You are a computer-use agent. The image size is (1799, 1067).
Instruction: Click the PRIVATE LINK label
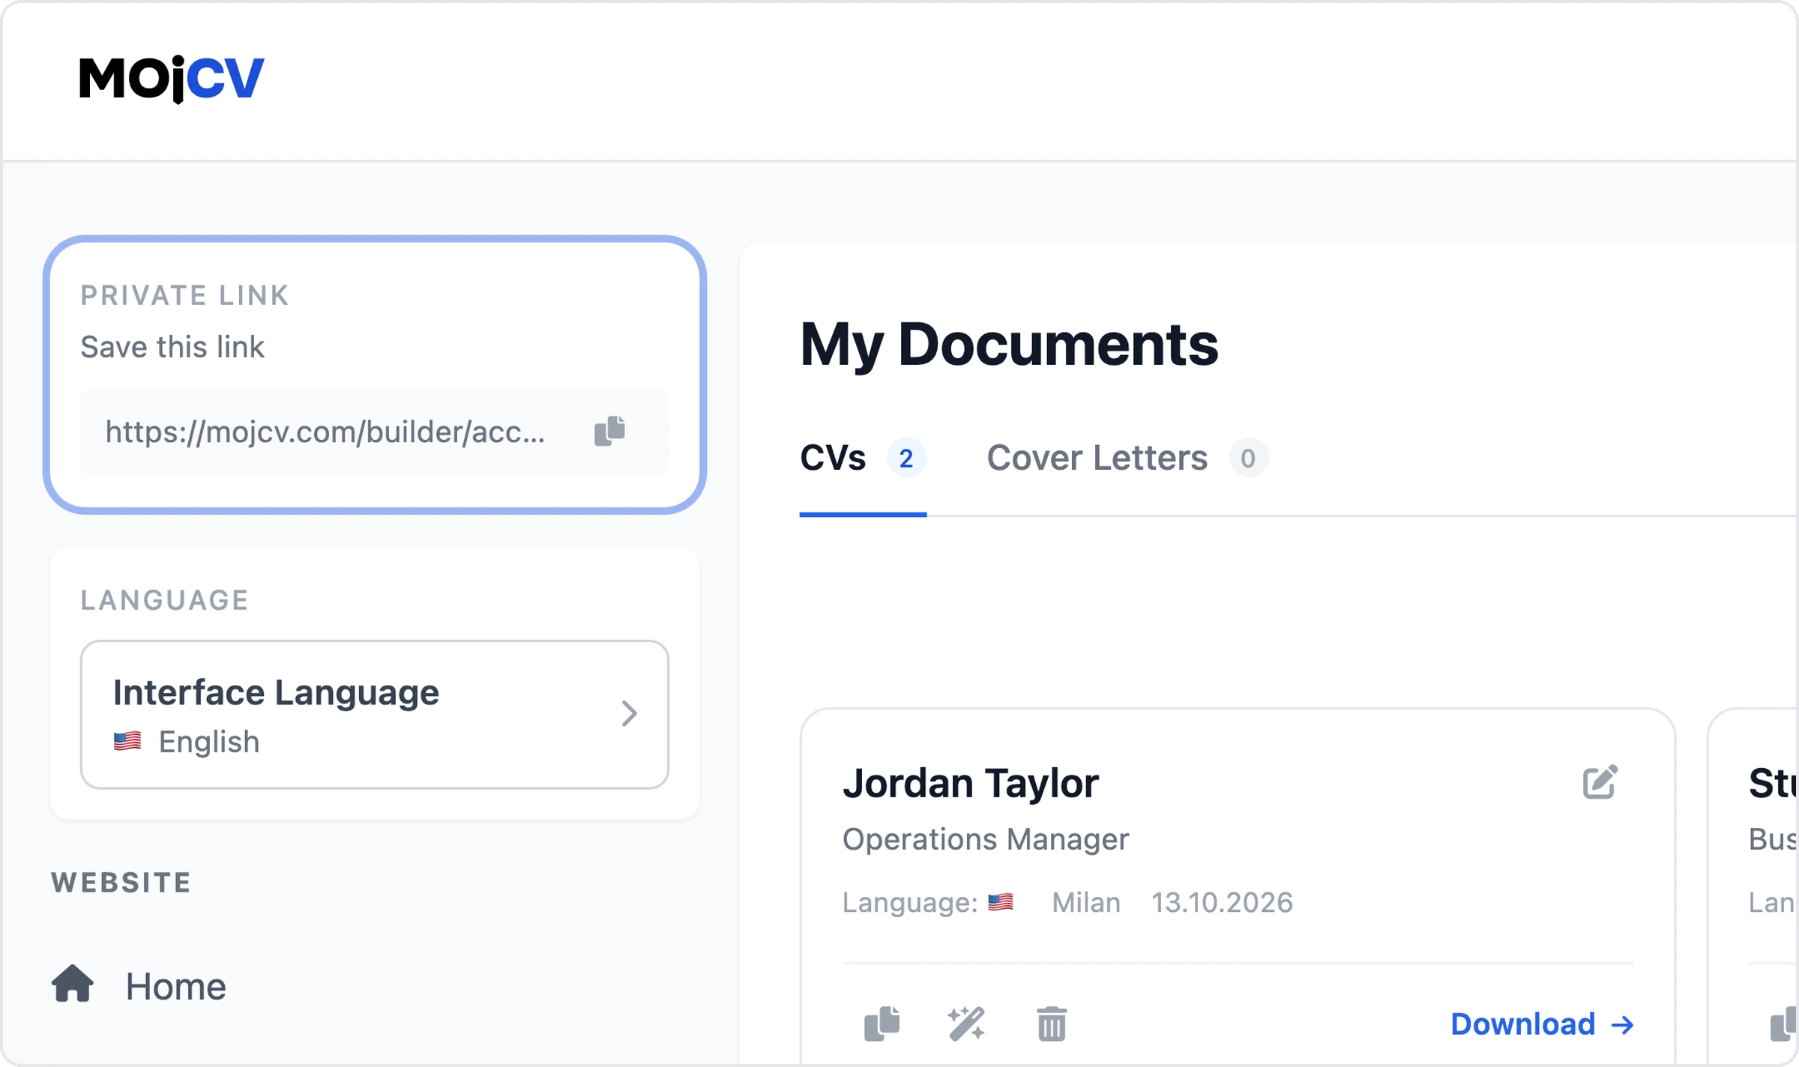pos(185,295)
